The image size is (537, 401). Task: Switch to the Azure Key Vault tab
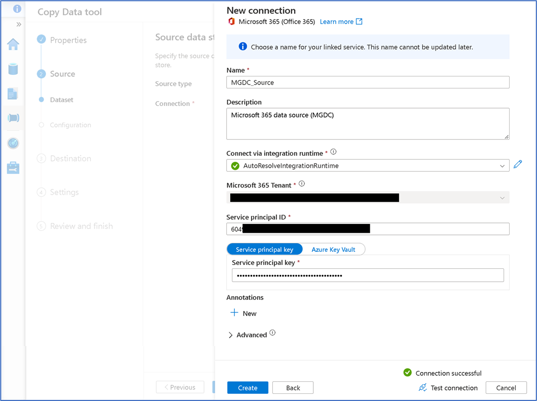(333, 250)
